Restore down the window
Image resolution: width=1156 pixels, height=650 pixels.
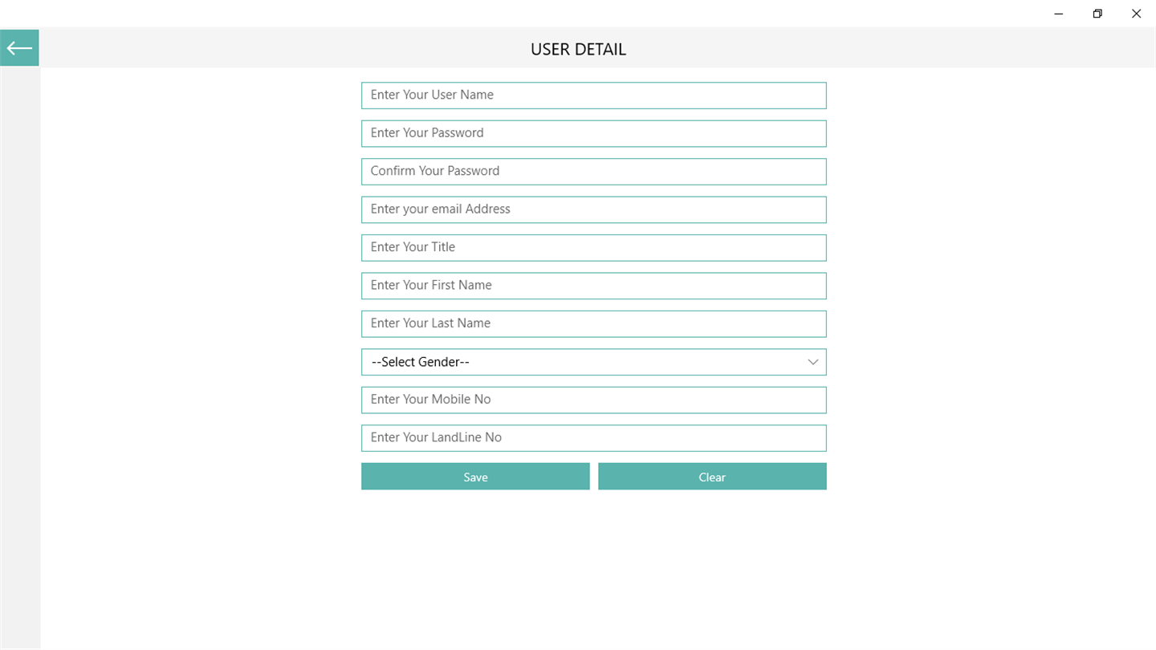pyautogui.click(x=1097, y=14)
